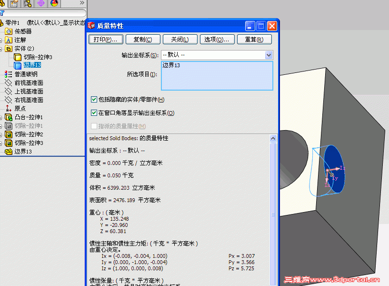Screen dimensions: 389x286
Task: Click the 切除-拉伸3 cut-extrude icon under 实体
Action: (x=19, y=57)
